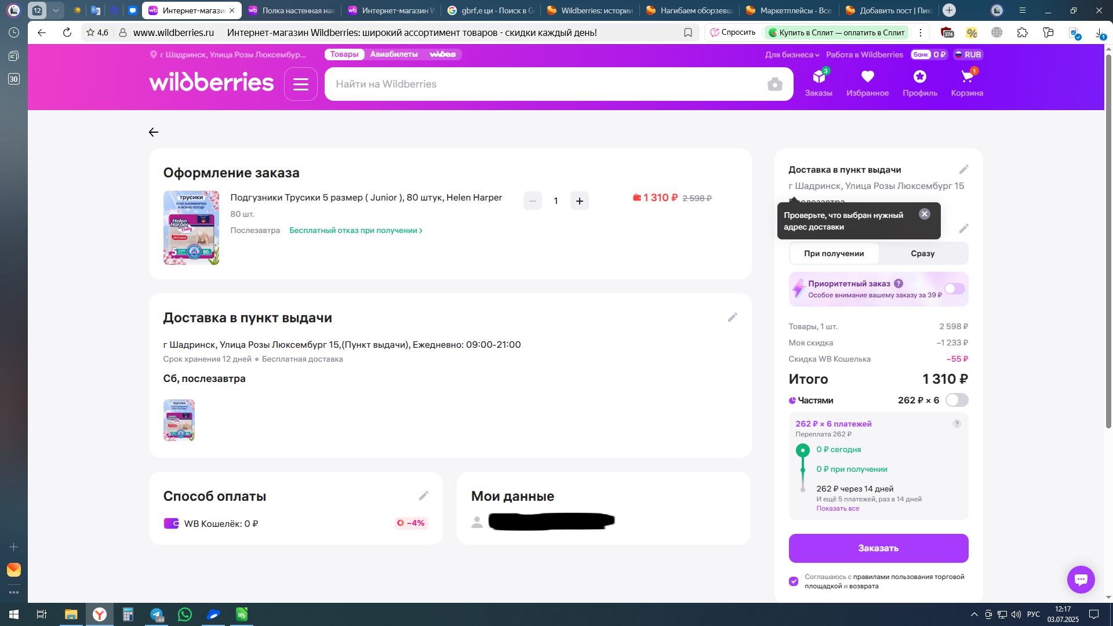This screenshot has height=626, width=1113.
Task: Expand the Для бизнеса dropdown
Action: pos(792,54)
